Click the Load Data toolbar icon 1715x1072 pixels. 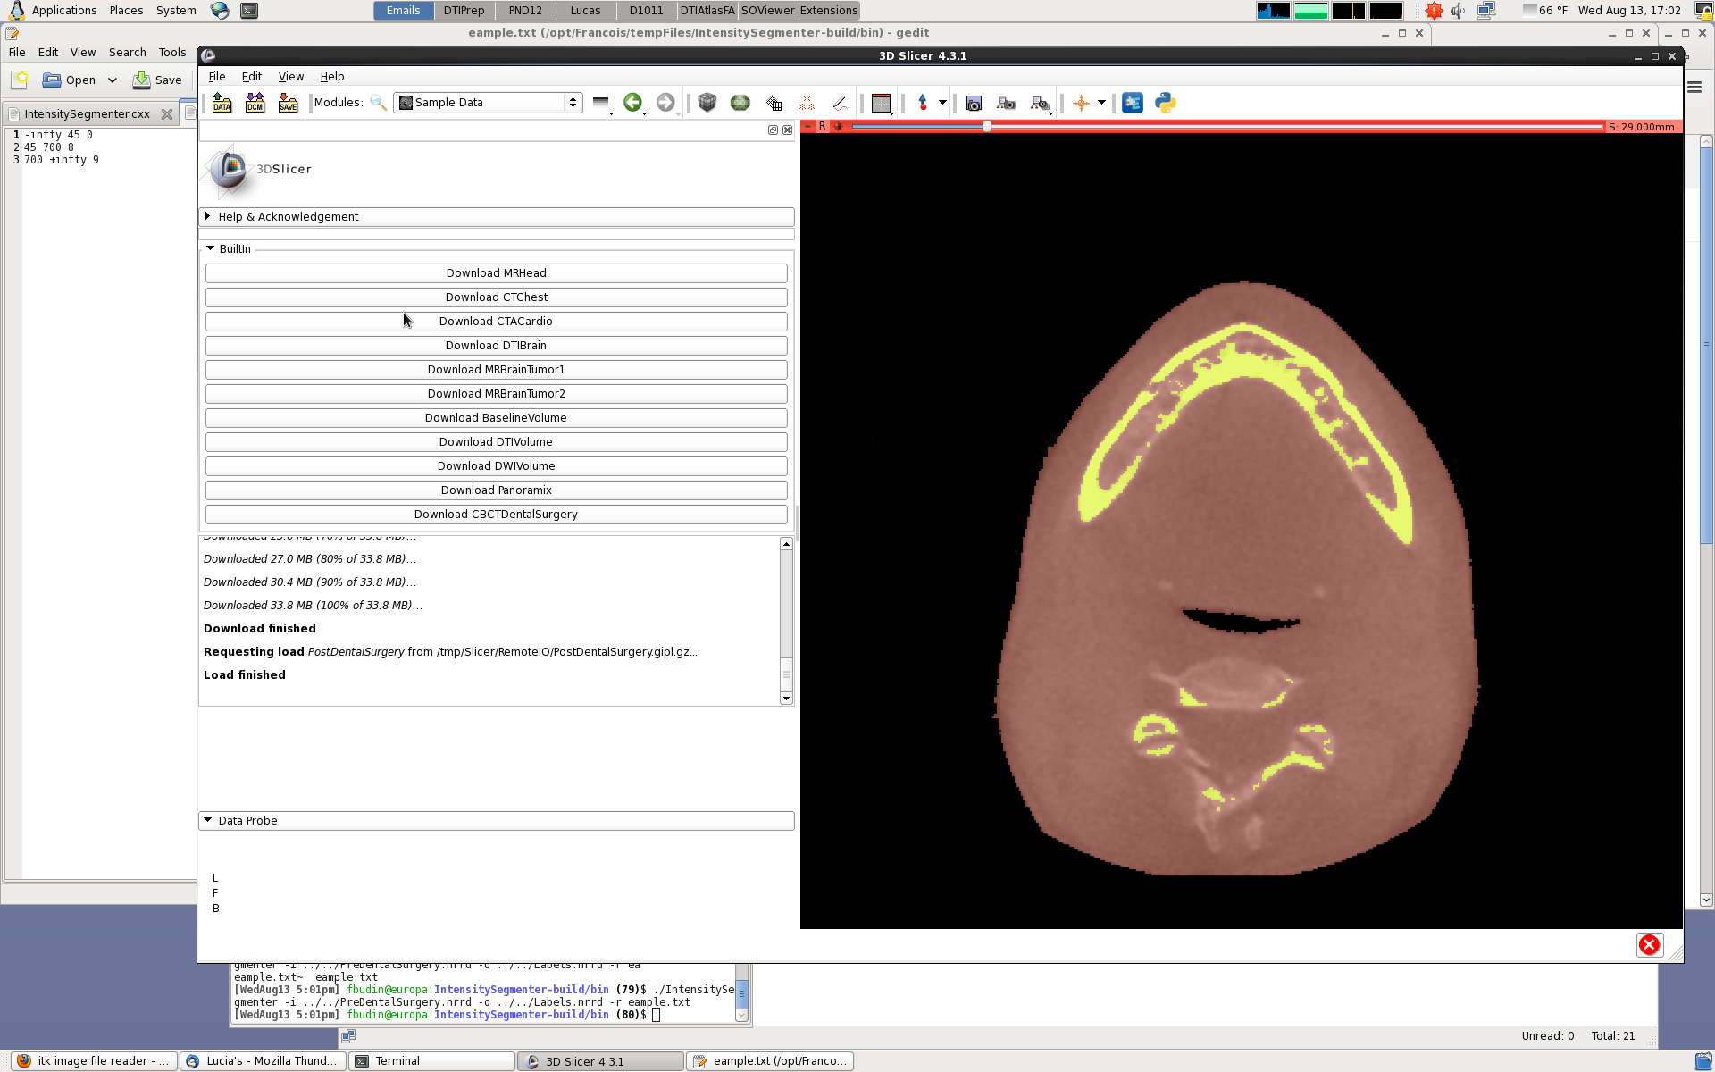222,103
